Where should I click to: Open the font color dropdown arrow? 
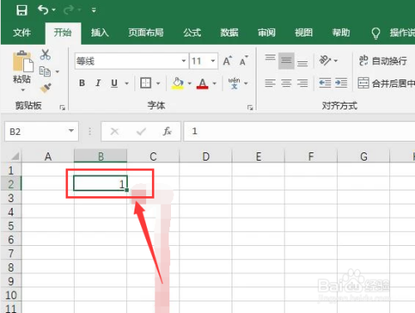(214, 84)
